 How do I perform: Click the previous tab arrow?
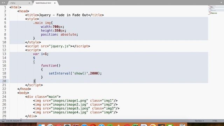(x=2, y=3)
